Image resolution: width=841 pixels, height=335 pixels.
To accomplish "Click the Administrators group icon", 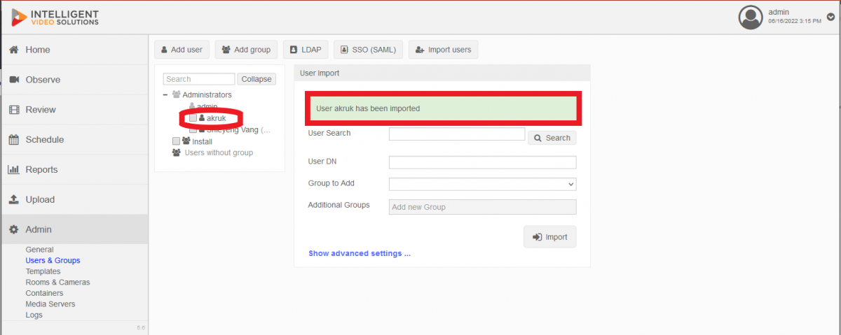I will click(176, 94).
